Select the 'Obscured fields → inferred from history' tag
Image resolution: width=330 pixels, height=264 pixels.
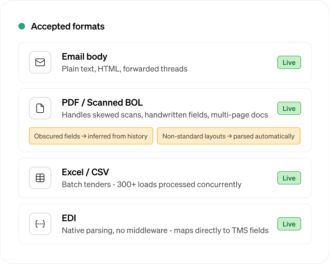click(x=91, y=136)
